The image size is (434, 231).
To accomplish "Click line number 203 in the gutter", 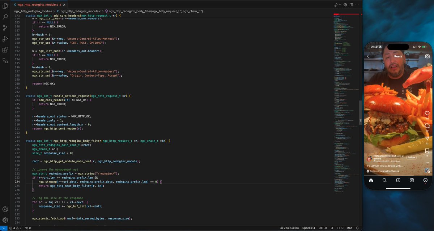I will tap(18, 96).
